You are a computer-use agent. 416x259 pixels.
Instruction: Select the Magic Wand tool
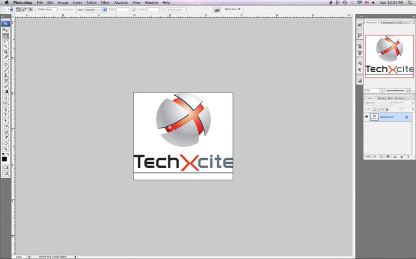click(6, 46)
